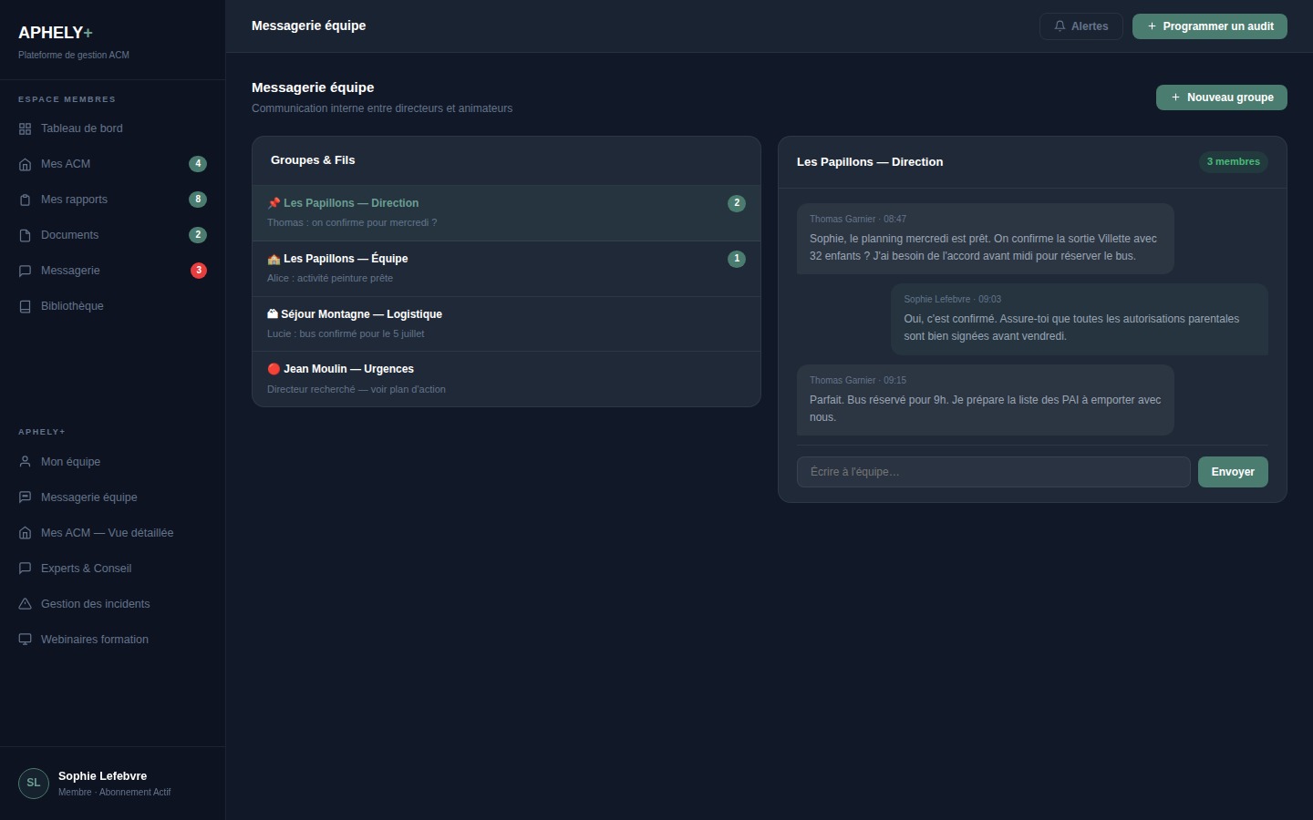
Task: Create a group with Nouveau groupe
Action: pyautogui.click(x=1221, y=97)
